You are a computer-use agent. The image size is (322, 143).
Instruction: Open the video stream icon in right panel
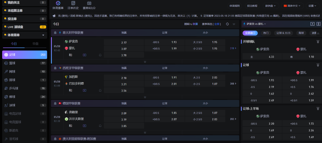[312, 24]
